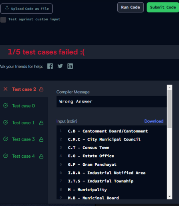Click the green check icon of Test case 0

click(x=6, y=106)
